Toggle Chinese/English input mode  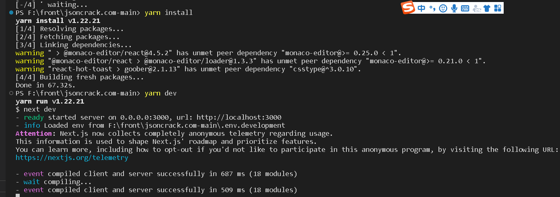tap(421, 8)
